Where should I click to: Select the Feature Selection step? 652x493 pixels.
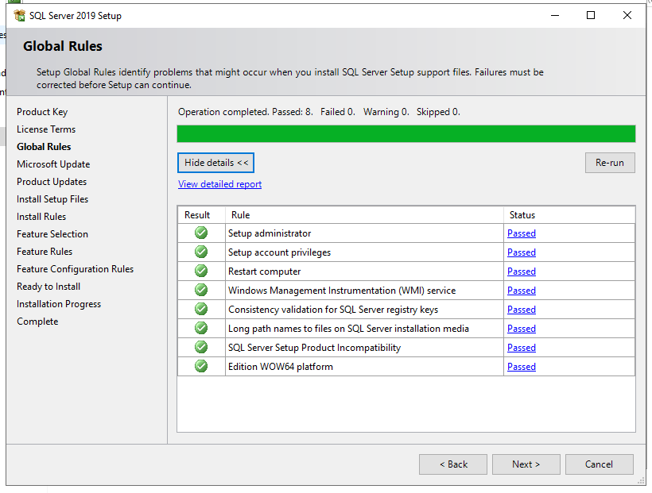pos(52,234)
